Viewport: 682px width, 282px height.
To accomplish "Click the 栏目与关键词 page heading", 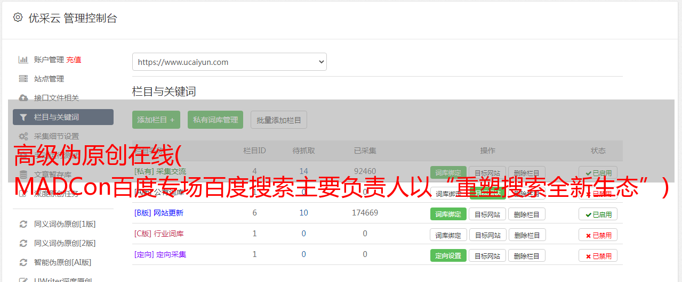I will (164, 92).
